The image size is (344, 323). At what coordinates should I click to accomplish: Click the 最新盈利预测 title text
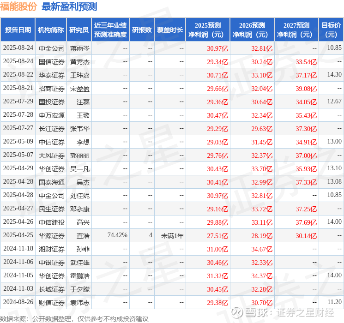pos(69,6)
